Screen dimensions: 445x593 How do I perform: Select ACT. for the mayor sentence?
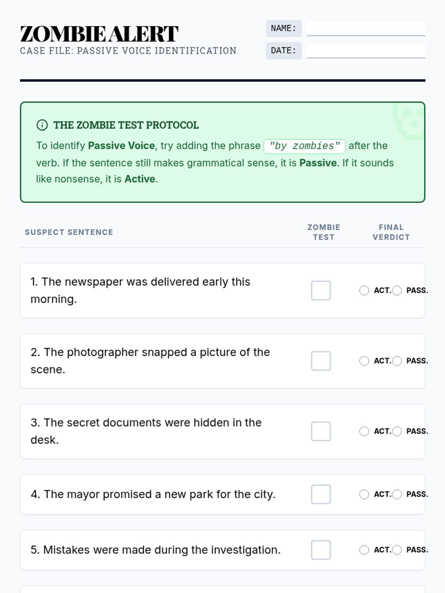(364, 494)
